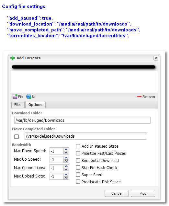Close the Add Torrents dialog
Screen dimensions: 169x206
tap(156, 58)
